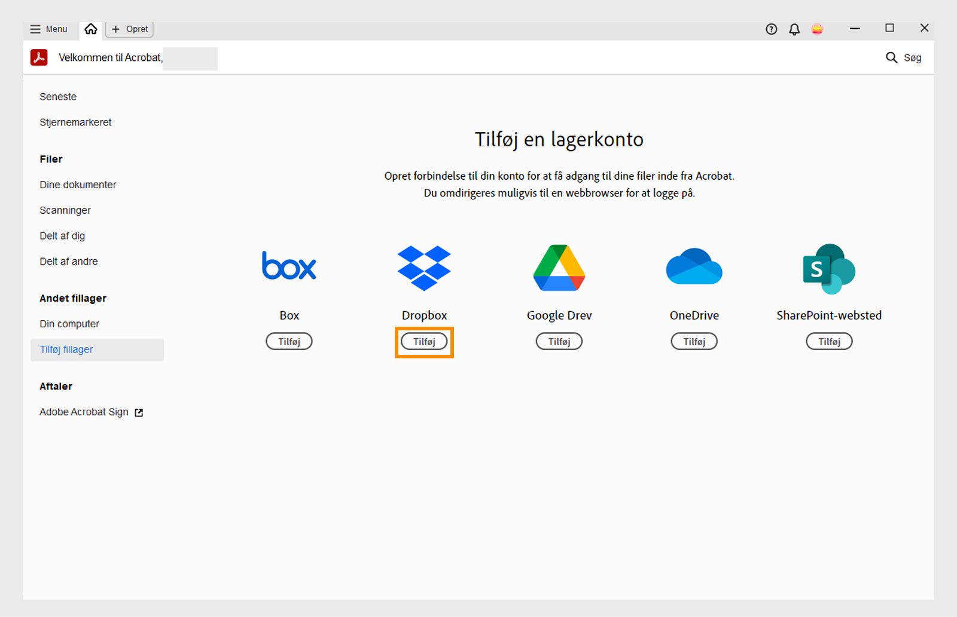Click the Home tab icon
Viewport: 957px width, 617px height.
point(90,28)
